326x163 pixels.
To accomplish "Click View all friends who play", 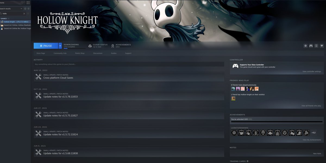I will click(x=311, y=106).
